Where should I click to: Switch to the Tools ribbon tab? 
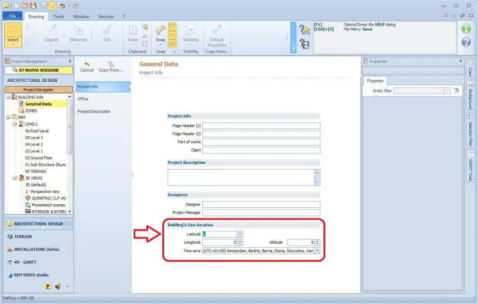tap(58, 17)
